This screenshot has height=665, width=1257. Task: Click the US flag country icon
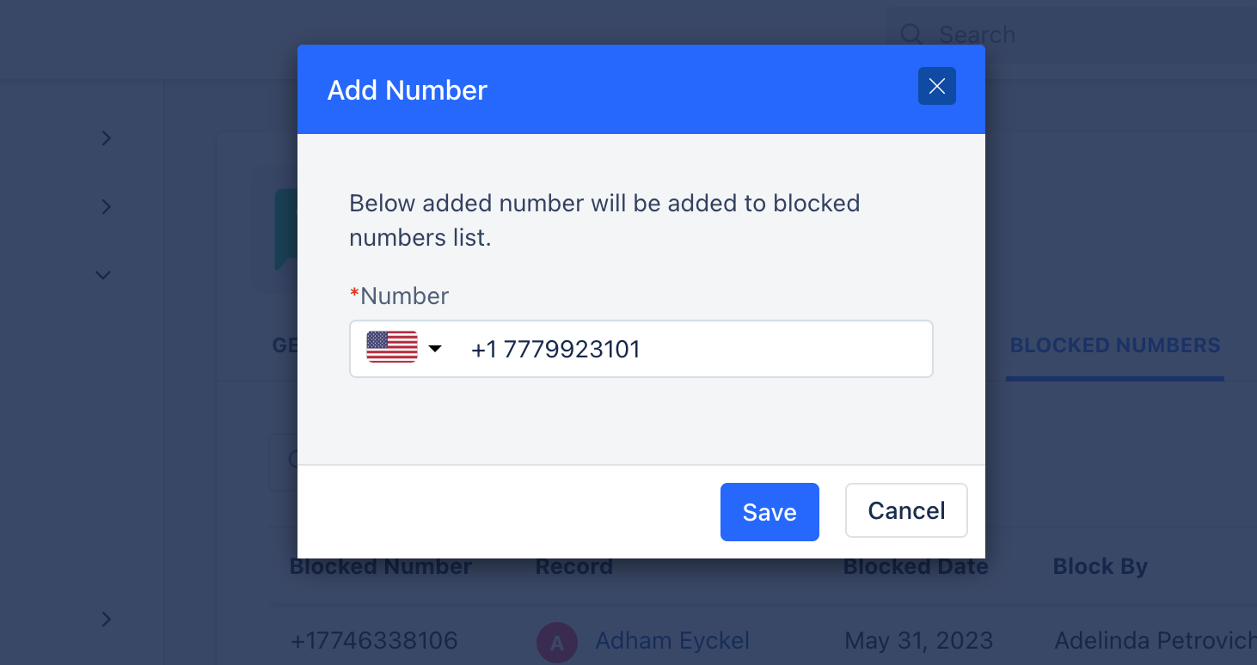click(x=392, y=347)
